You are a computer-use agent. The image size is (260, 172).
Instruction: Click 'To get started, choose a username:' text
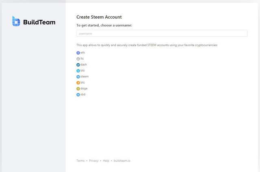tap(104, 25)
